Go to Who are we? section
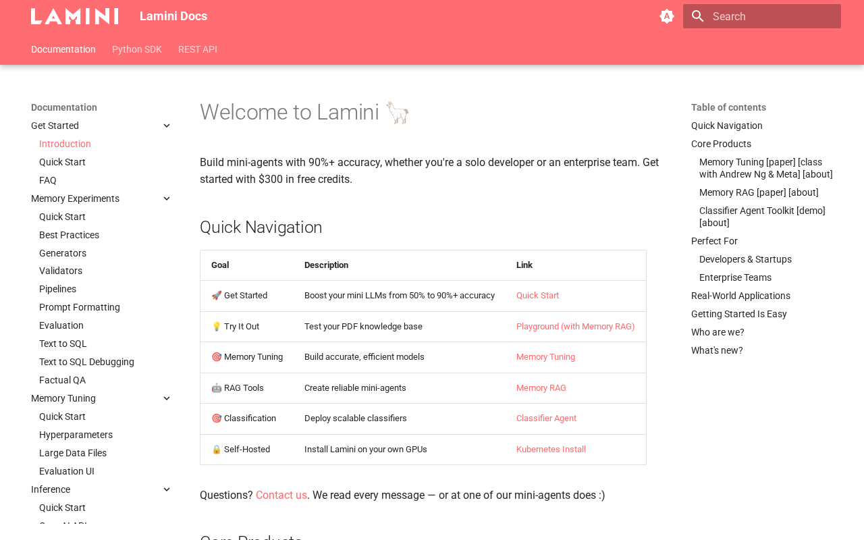Viewport: 864px width, 540px height. click(718, 332)
